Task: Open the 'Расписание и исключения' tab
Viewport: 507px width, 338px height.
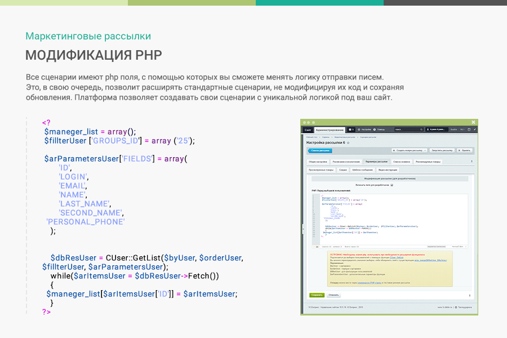Action: 345,162
